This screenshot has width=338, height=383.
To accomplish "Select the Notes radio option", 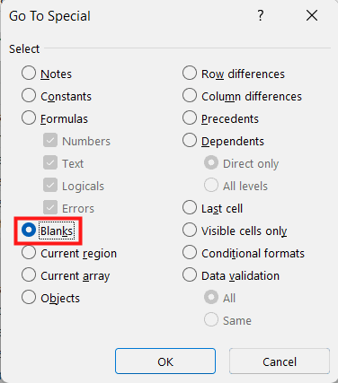I will pyautogui.click(x=29, y=73).
